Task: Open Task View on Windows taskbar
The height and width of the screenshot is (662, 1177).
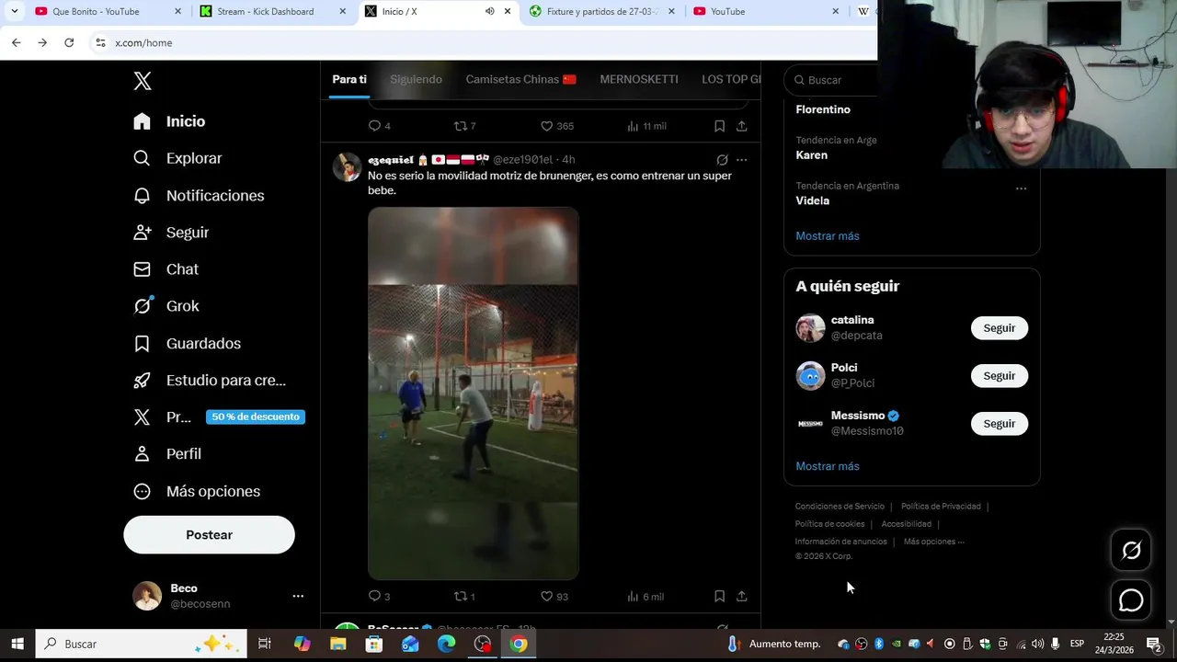Action: click(265, 644)
